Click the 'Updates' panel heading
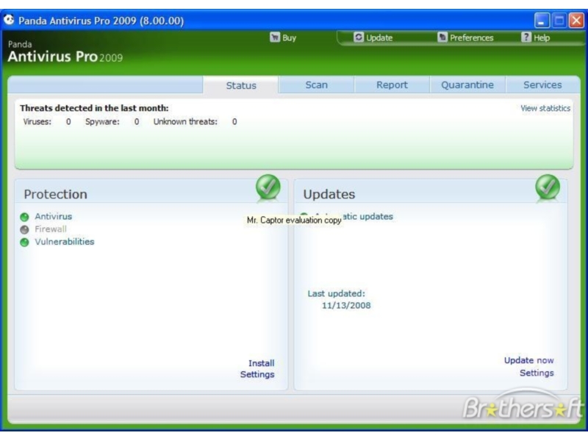588x441 pixels. pyautogui.click(x=329, y=194)
